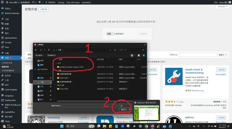Viewport: 232px width, 129px height.
Task: Expand OneDrive tree node in dialog
Action: click(35, 69)
